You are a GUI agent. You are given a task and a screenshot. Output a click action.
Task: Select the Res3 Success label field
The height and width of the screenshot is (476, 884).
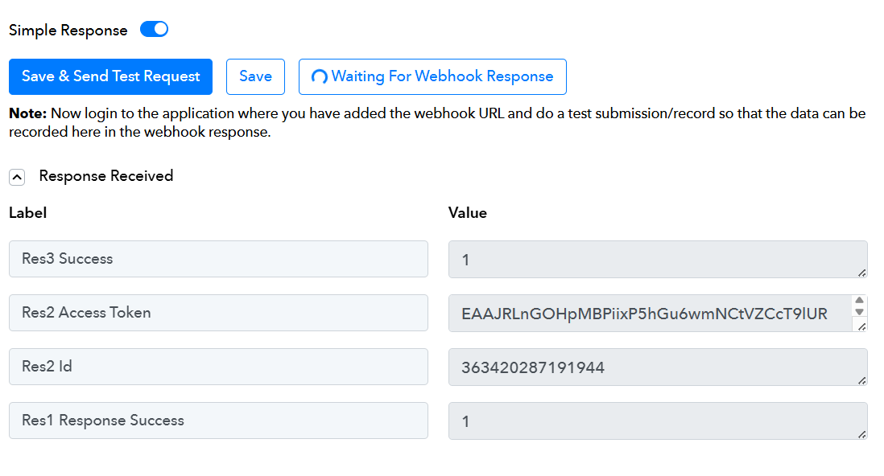click(218, 259)
